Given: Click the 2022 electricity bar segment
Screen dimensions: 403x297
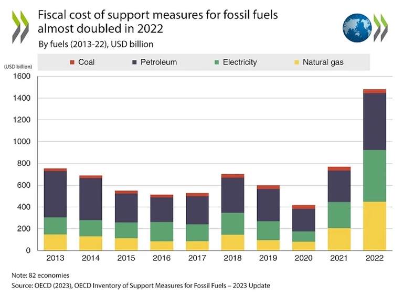Looking at the screenshot, I should pyautogui.click(x=374, y=176).
